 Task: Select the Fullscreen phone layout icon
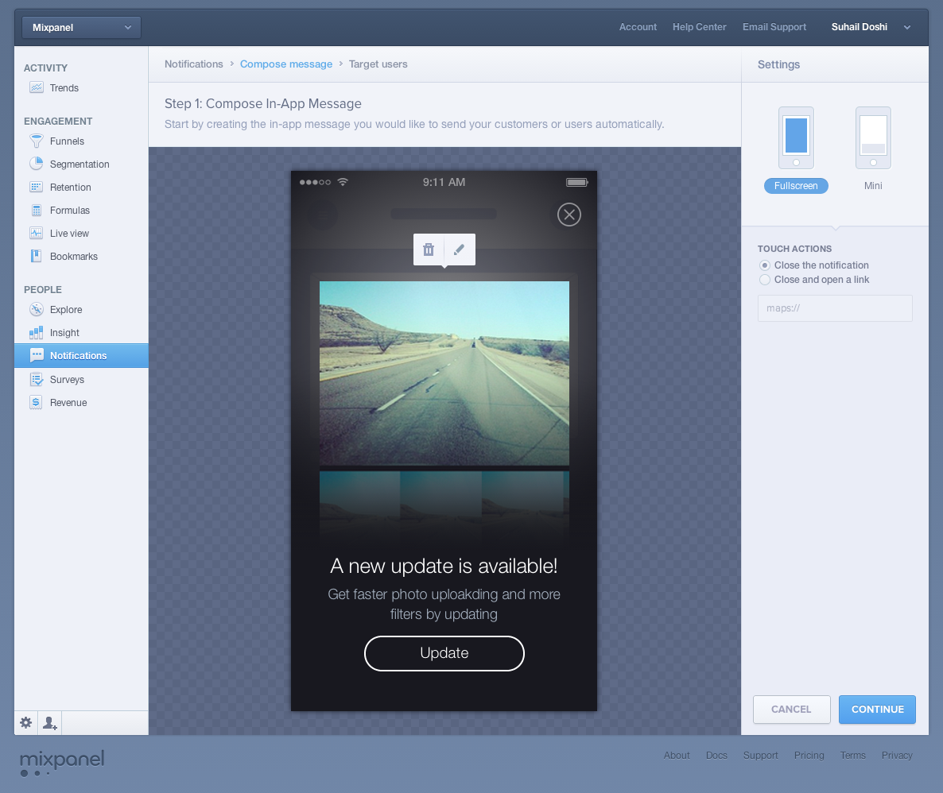tap(796, 137)
